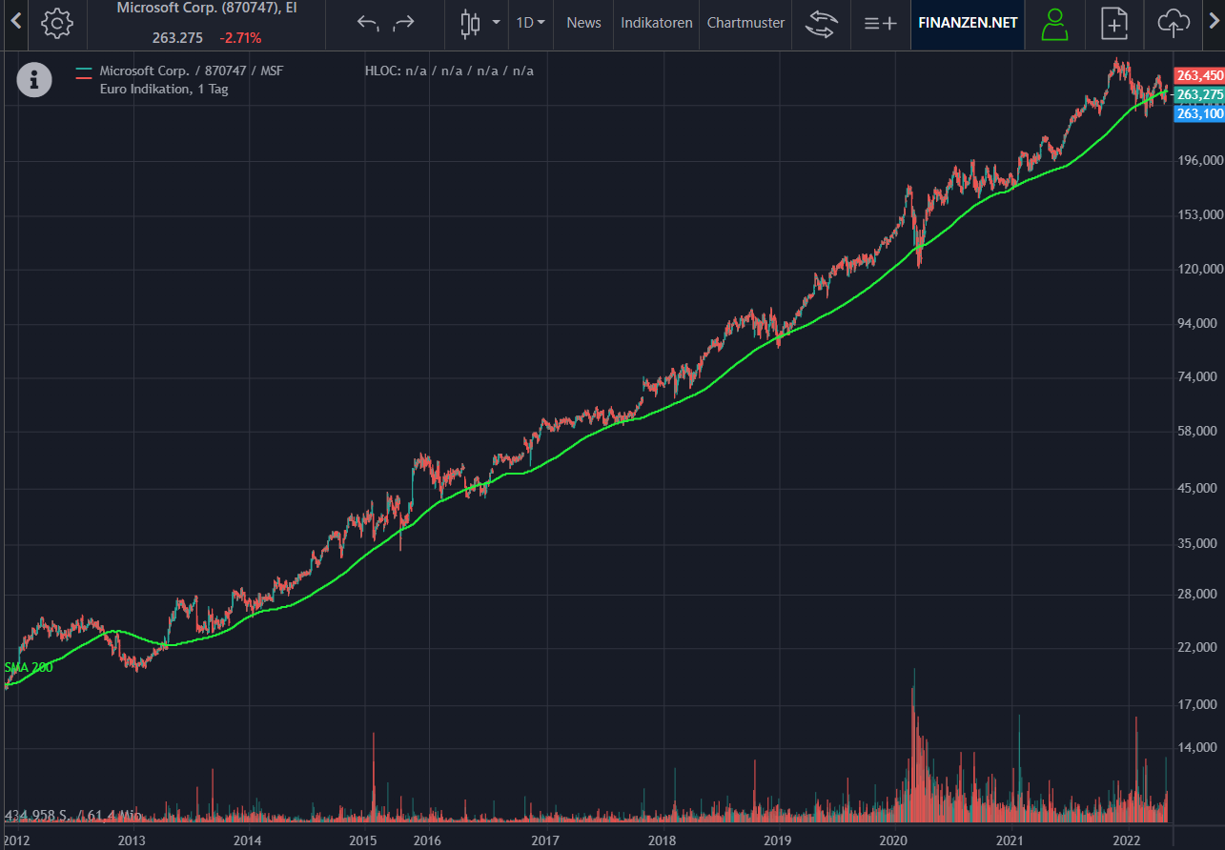The image size is (1225, 850).
Task: Select the SMA 200 indicator label
Action: 28,667
